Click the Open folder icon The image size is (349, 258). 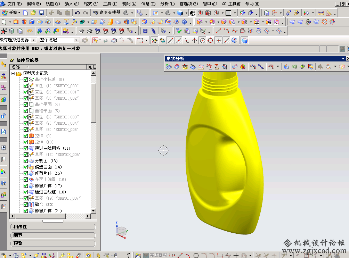[33, 13]
